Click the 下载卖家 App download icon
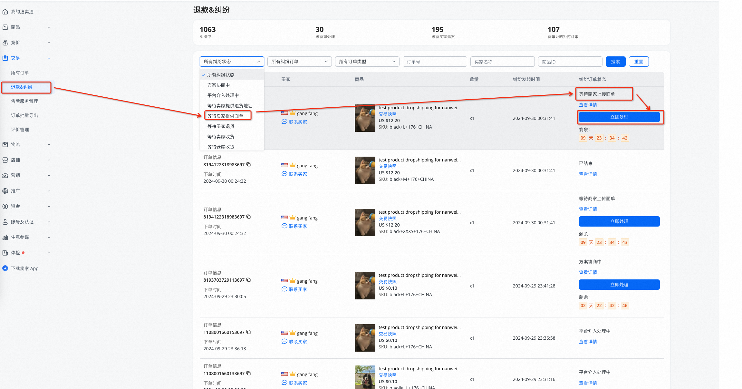Screen dimensions: 742x389 click(x=5, y=268)
